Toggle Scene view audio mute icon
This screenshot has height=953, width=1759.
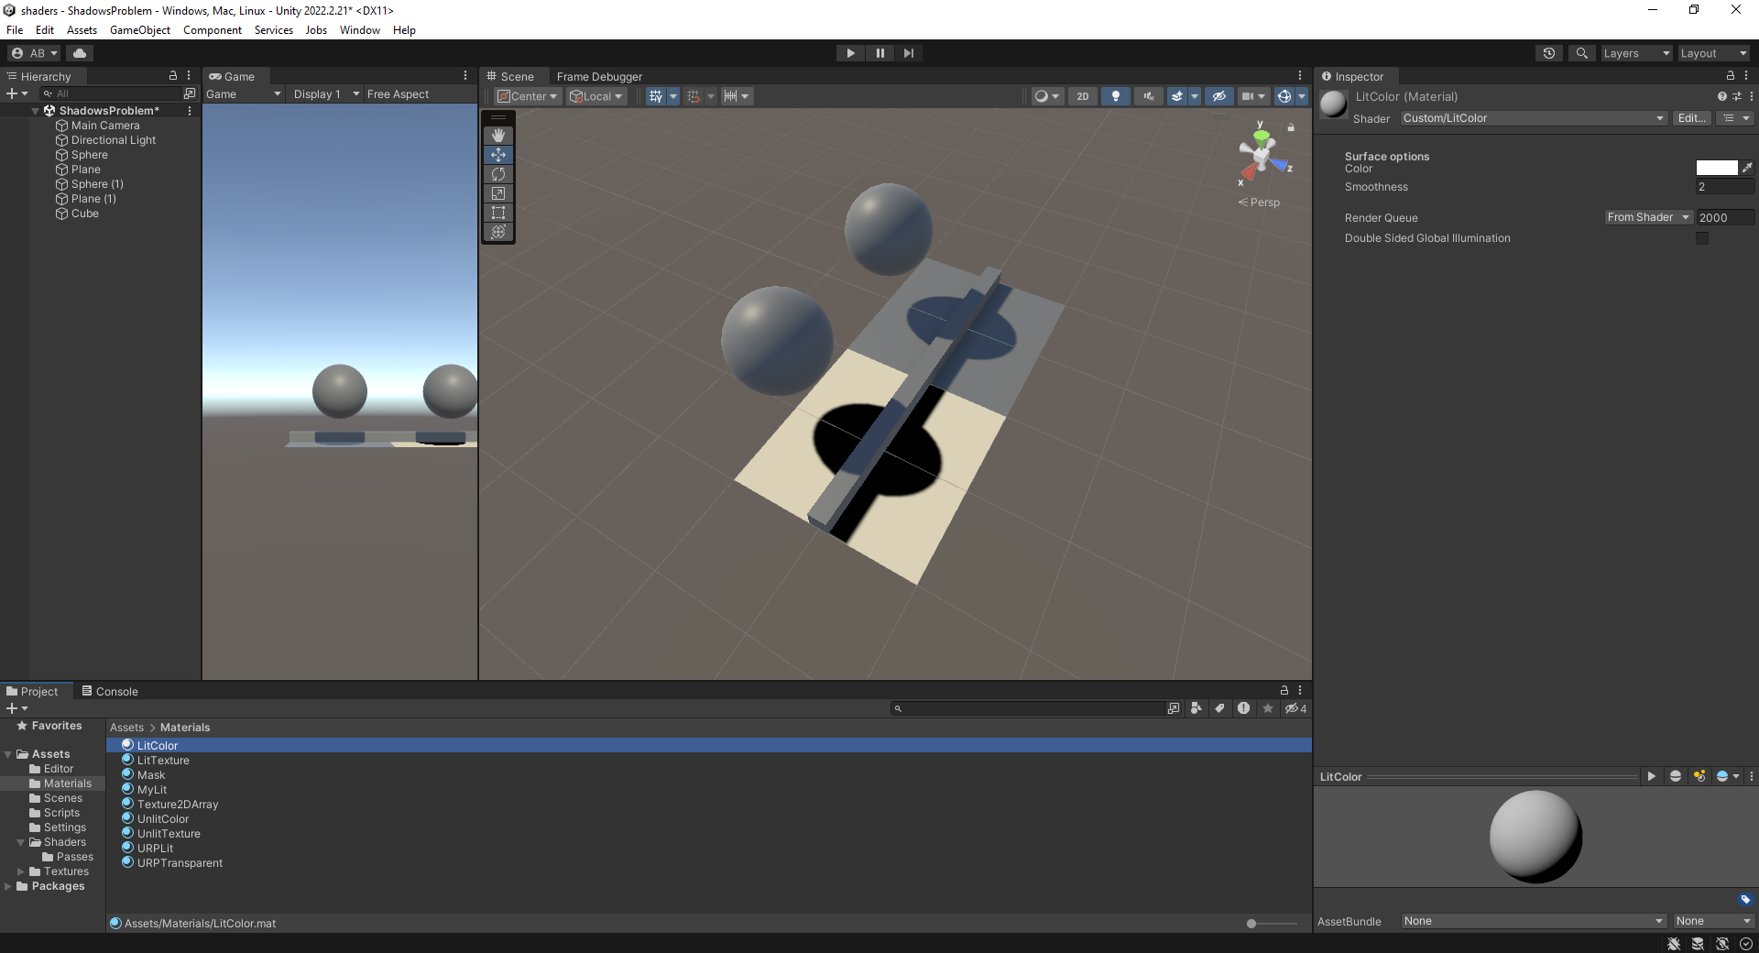1149,96
